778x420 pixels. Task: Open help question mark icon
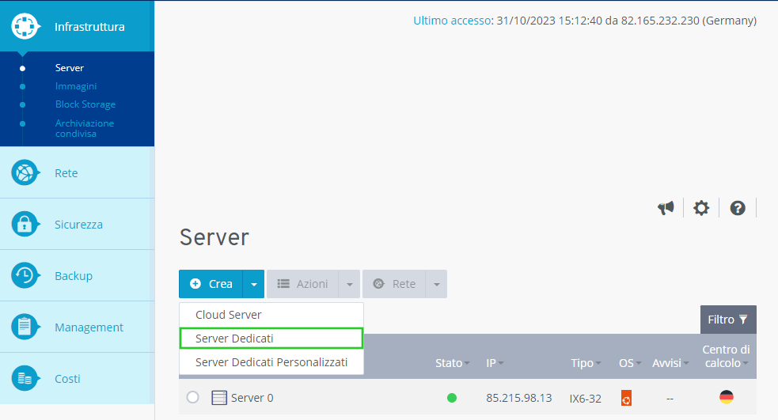point(738,208)
